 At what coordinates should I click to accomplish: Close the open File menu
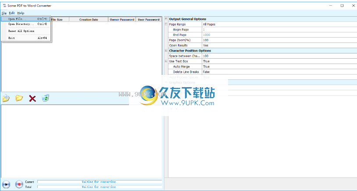(4, 13)
